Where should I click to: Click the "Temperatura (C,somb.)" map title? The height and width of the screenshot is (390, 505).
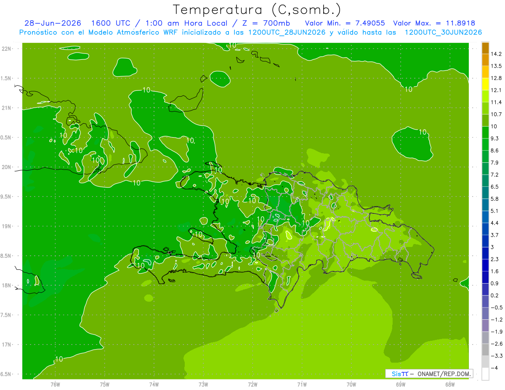[x=257, y=10]
